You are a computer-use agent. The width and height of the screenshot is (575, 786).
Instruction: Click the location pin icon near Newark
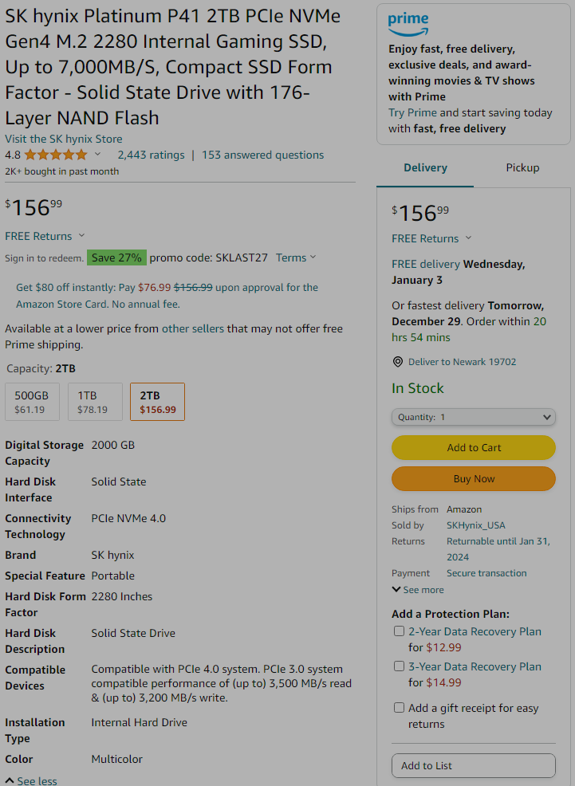[397, 362]
